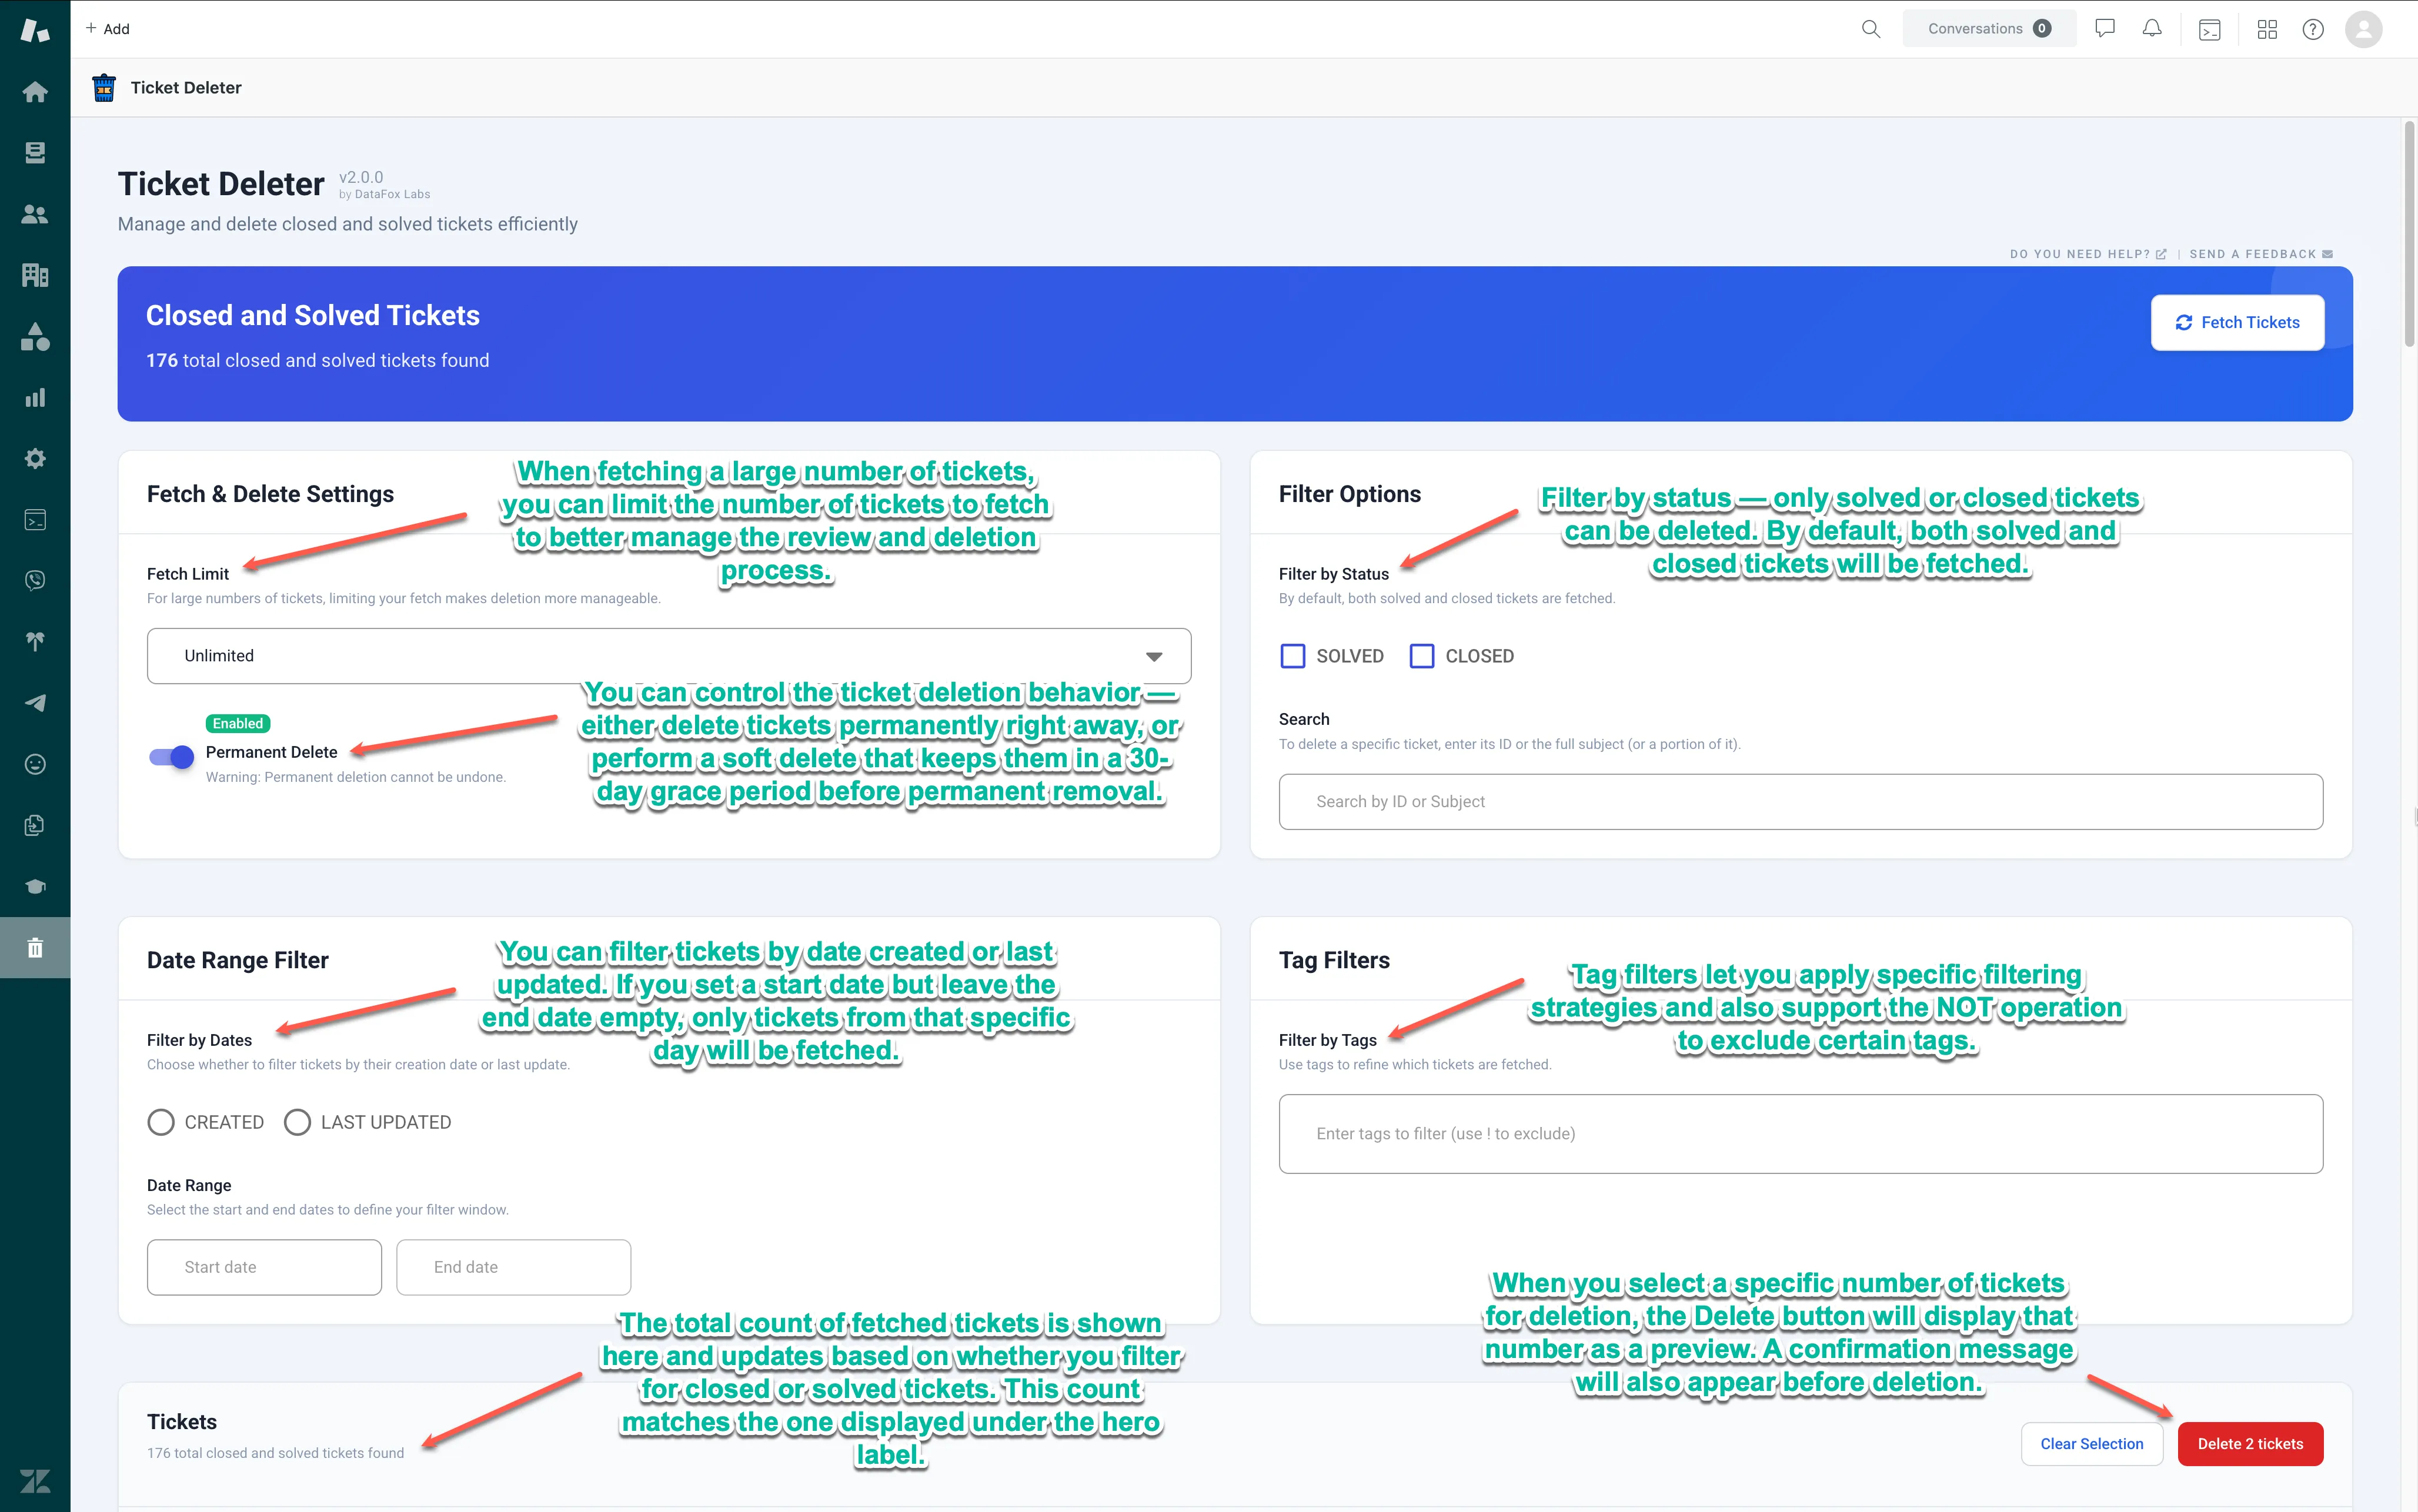This screenshot has width=2418, height=1512.
Task: Check the SOLVED status checkbox
Action: pyautogui.click(x=1293, y=656)
